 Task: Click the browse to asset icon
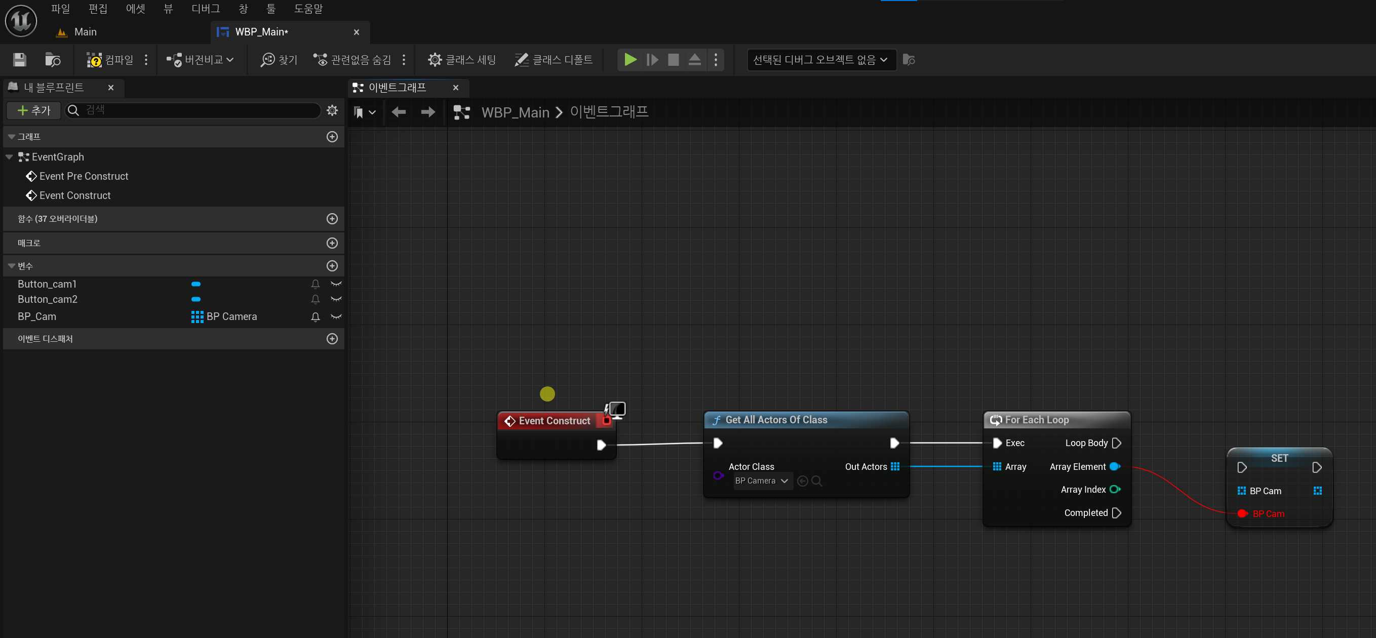pos(52,60)
